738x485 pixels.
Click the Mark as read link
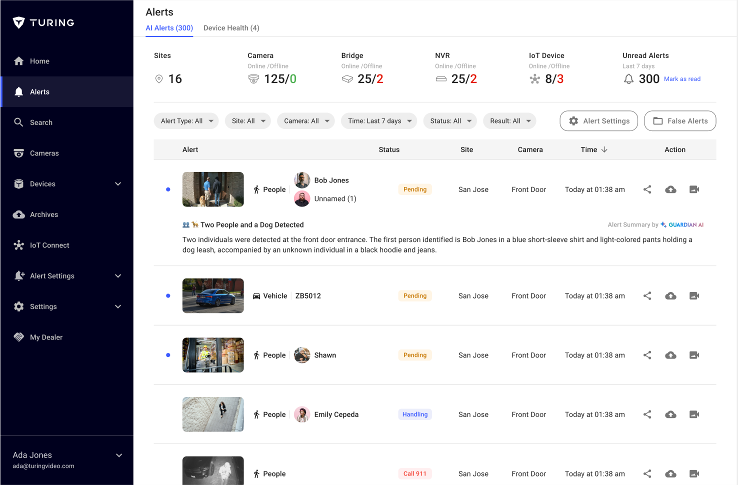[x=682, y=79]
